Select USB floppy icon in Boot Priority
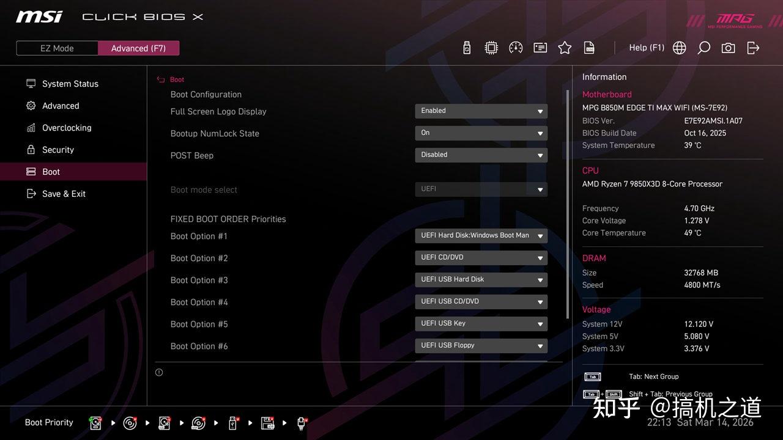783x440 pixels. click(267, 423)
